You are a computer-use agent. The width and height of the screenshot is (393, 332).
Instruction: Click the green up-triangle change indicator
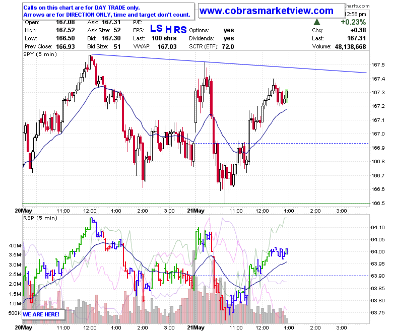(x=317, y=22)
